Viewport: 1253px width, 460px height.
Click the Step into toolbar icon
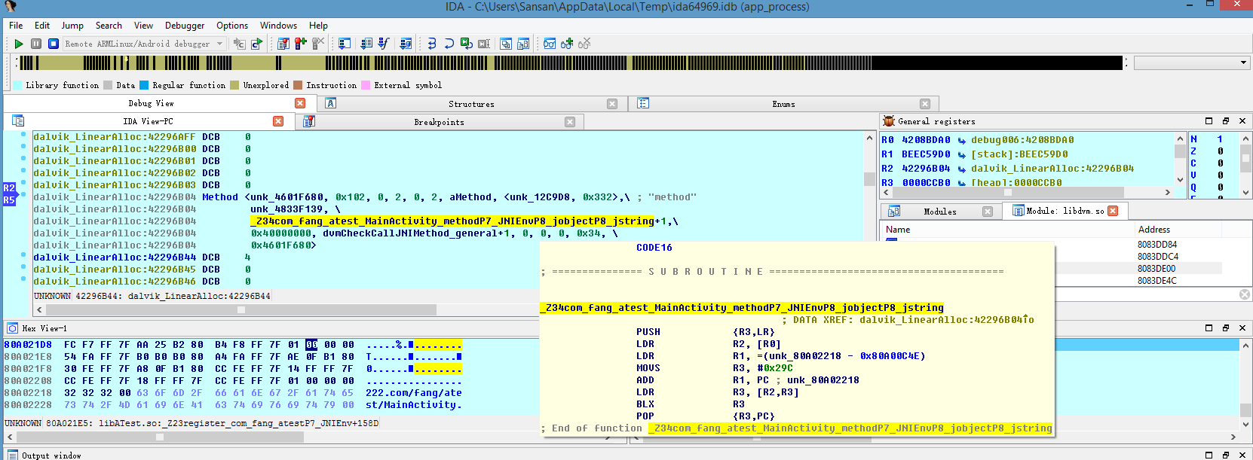point(432,44)
